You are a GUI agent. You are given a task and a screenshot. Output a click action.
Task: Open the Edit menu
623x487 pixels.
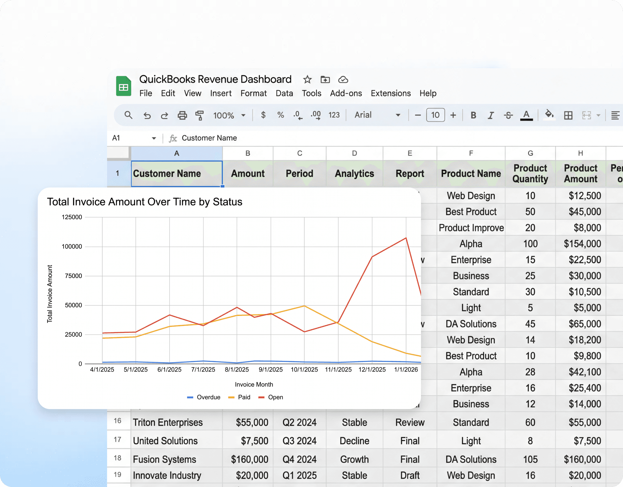(168, 93)
